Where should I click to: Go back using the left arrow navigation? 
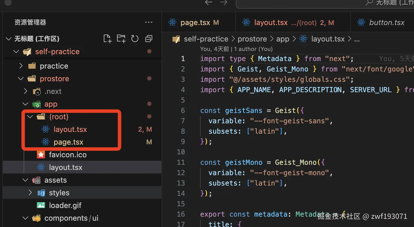208,2
